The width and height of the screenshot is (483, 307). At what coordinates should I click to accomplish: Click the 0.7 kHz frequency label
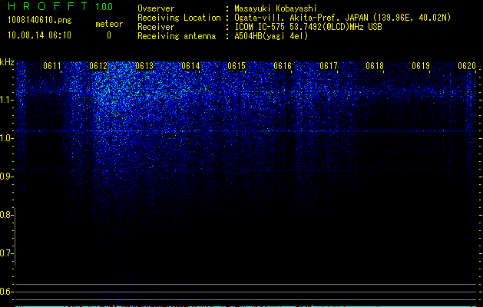[x=6, y=253]
